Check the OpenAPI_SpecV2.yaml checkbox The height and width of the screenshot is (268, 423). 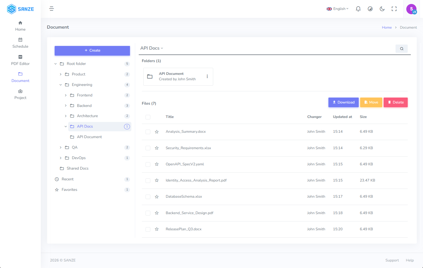tap(148, 164)
